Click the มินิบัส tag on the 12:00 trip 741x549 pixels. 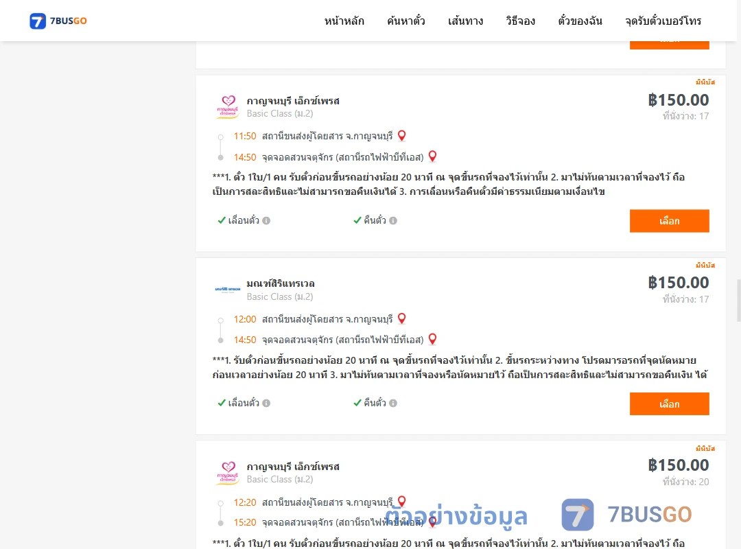point(705,265)
